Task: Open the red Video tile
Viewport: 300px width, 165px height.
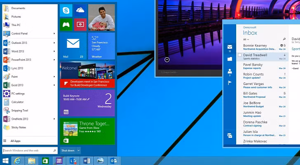Action: (x=80, y=25)
